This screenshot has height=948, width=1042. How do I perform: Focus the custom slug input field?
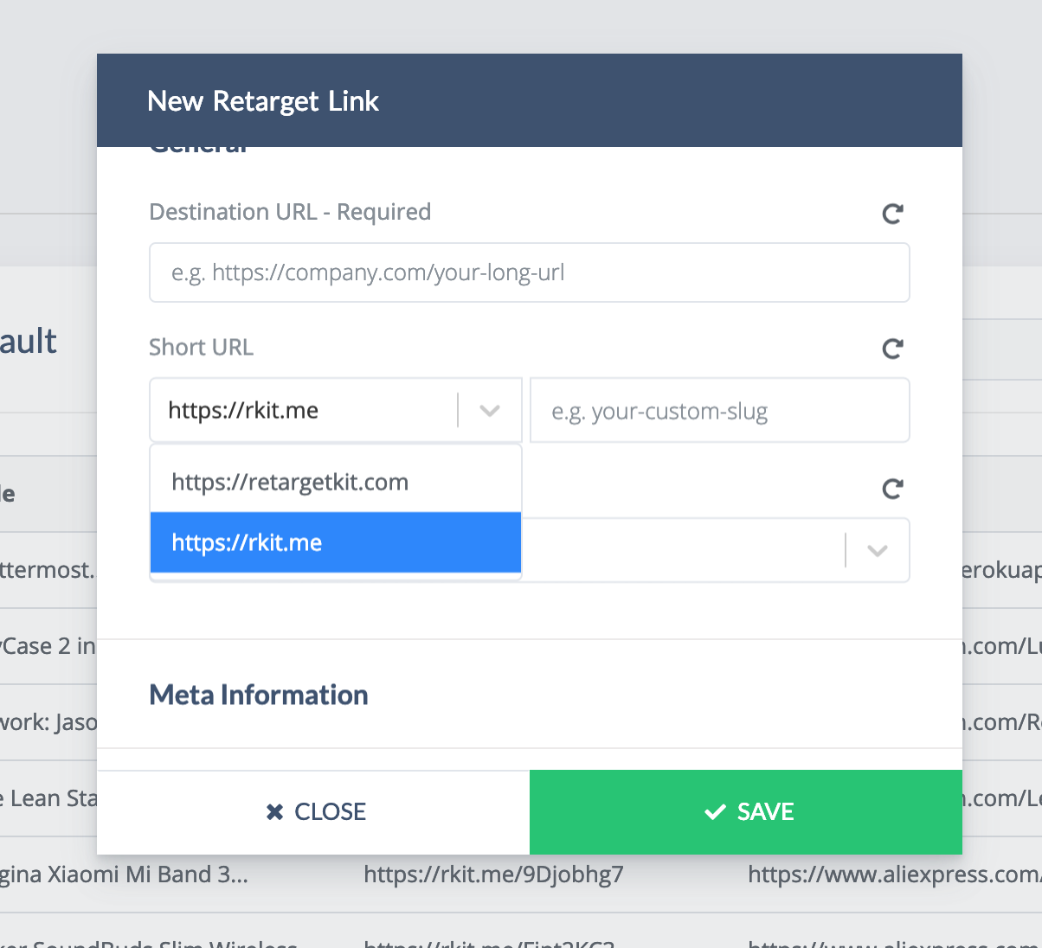tap(720, 410)
